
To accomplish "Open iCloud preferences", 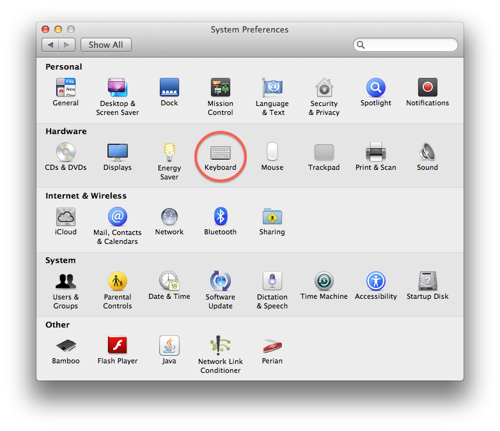I will 65,217.
